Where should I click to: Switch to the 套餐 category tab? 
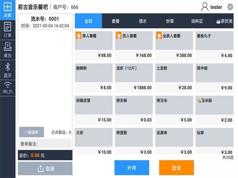point(115,21)
